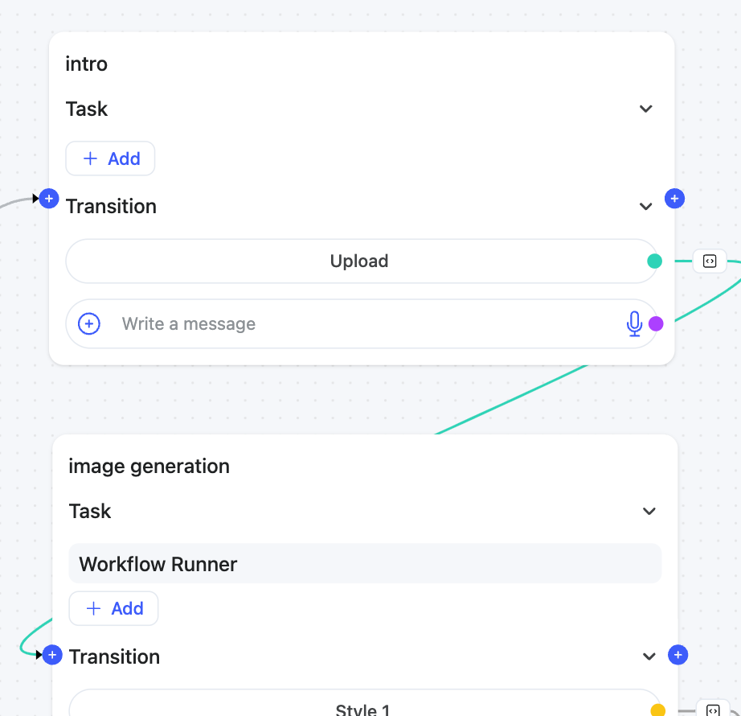
Task: Click the code bracket icon beside Upload
Action: [x=710, y=261]
